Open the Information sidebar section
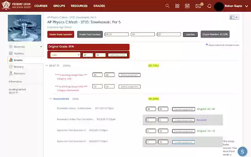251x157 pixels. [15, 82]
